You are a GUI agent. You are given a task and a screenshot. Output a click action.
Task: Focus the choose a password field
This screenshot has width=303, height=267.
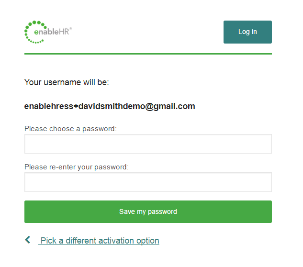pyautogui.click(x=148, y=144)
